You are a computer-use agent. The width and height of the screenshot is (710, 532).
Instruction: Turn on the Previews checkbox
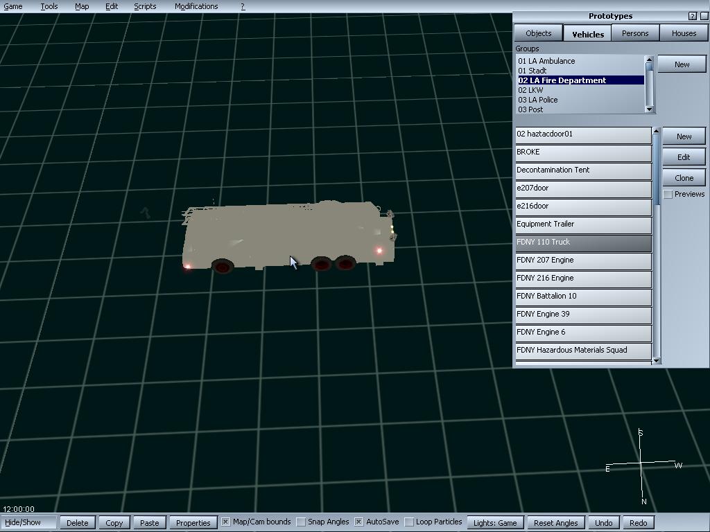(668, 195)
